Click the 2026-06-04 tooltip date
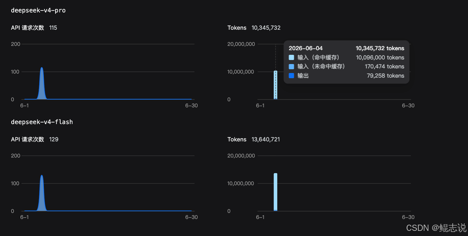468x236 pixels. click(x=306, y=48)
